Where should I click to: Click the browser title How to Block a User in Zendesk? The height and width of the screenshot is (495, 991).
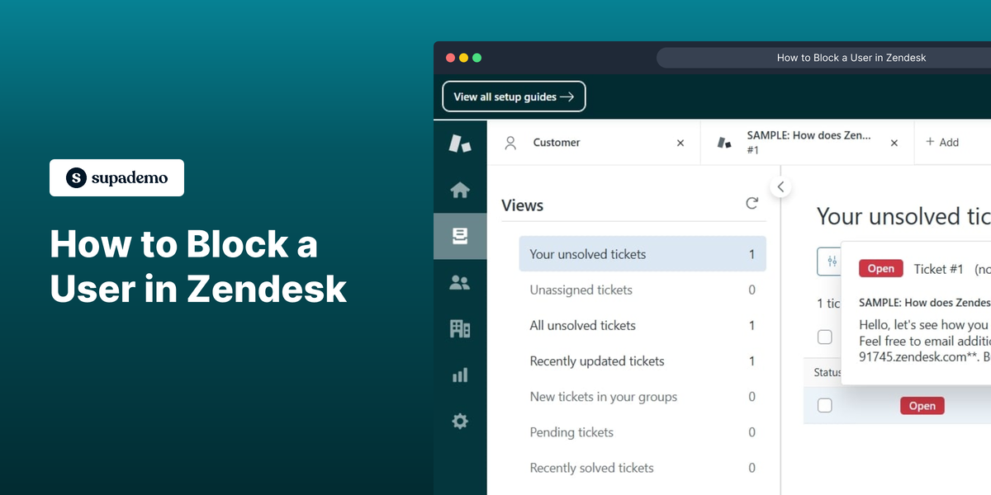tap(851, 58)
